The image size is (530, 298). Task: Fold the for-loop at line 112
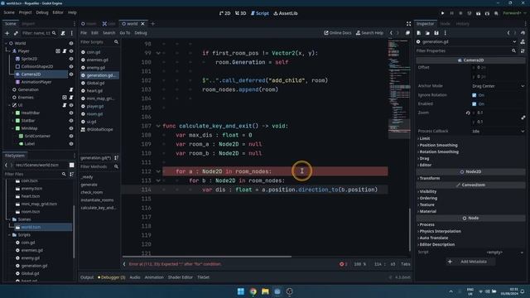coord(158,171)
